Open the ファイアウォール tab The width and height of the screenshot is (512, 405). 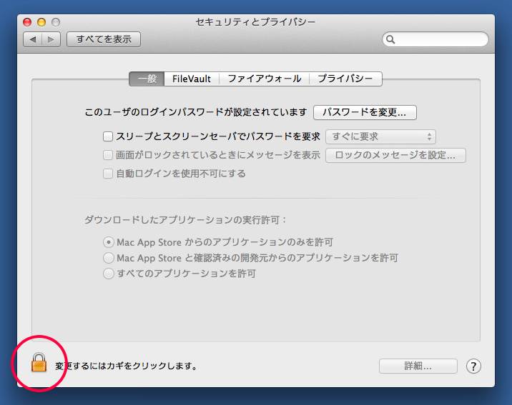[x=264, y=79]
